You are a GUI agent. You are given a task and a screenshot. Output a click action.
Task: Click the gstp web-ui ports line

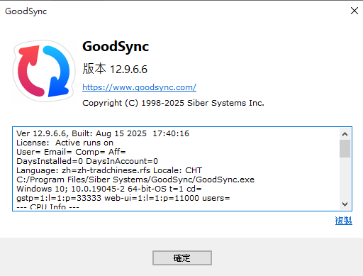click(x=123, y=198)
